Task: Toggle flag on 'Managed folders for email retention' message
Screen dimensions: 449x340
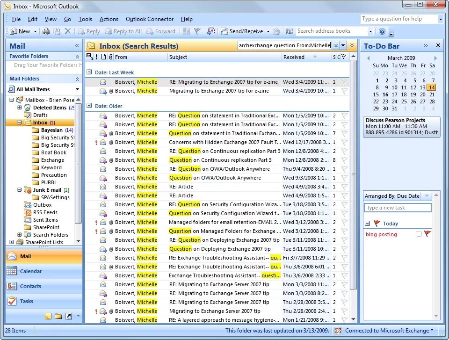Action: click(x=345, y=222)
